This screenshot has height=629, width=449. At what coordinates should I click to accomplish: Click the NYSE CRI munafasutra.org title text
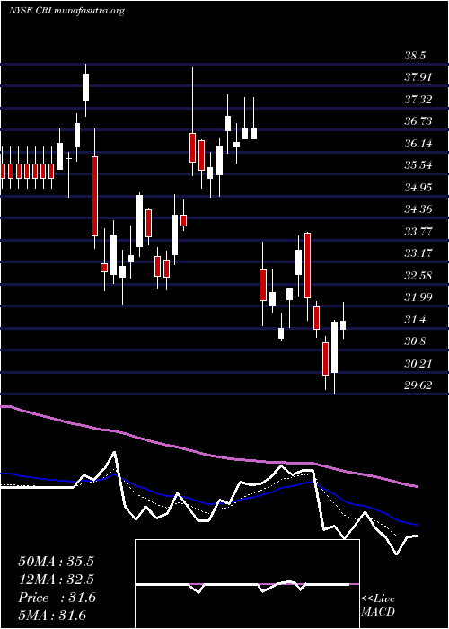pos(66,11)
